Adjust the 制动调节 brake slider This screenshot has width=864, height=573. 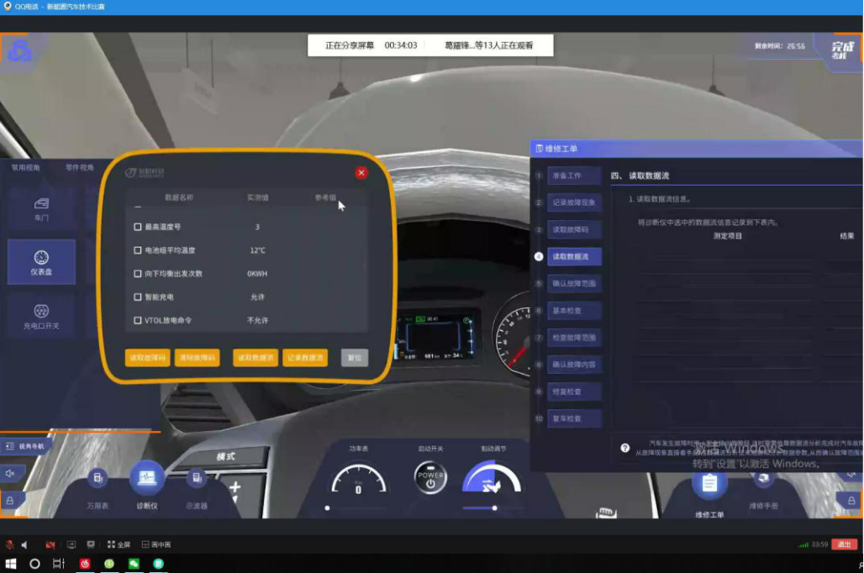(494, 507)
